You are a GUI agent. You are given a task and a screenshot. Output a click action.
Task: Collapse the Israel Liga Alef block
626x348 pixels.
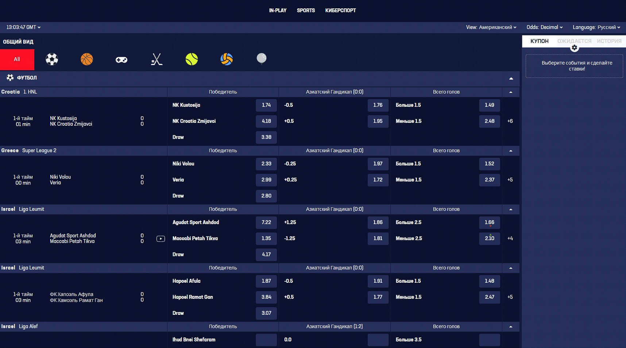click(511, 327)
